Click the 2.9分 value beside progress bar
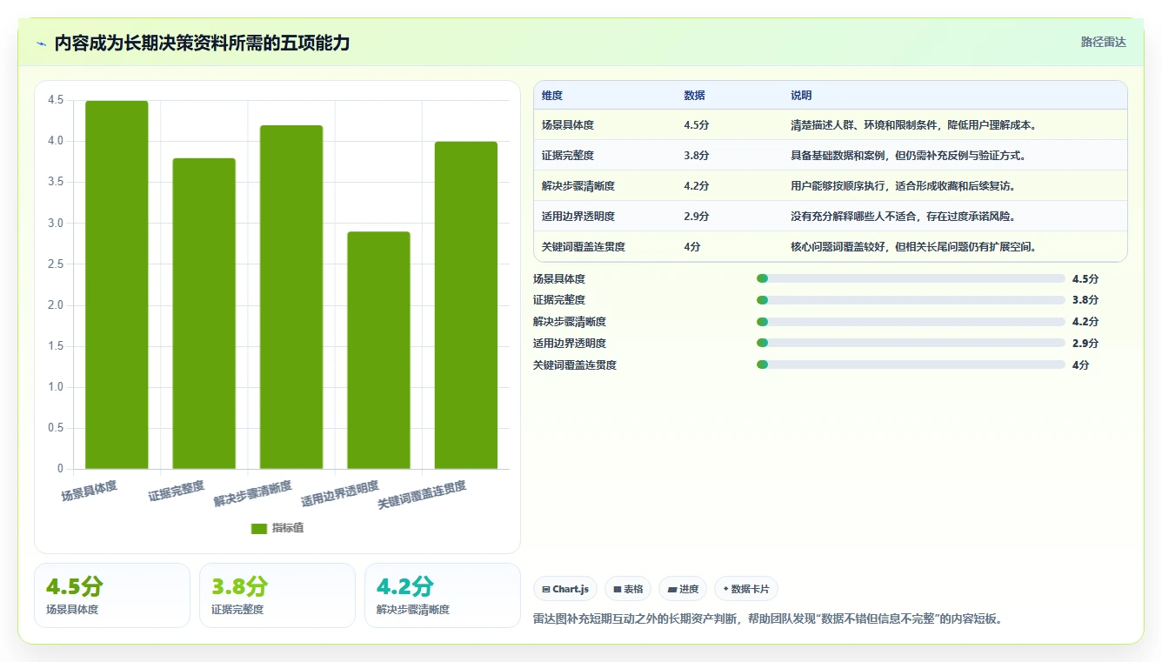Screen dimensions: 1162x662 coord(1085,343)
